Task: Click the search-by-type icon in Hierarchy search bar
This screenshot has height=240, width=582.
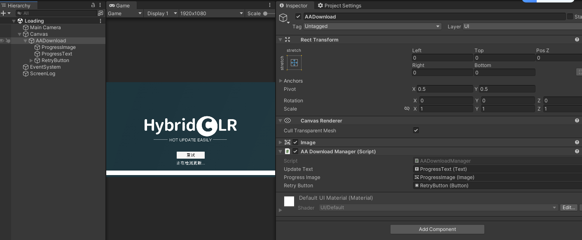Action: [101, 13]
